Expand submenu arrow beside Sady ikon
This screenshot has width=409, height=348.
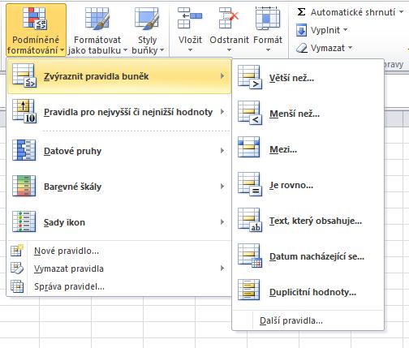pyautogui.click(x=222, y=222)
